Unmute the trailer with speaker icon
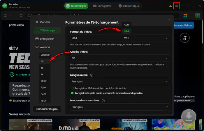204x131 pixels. point(184,38)
